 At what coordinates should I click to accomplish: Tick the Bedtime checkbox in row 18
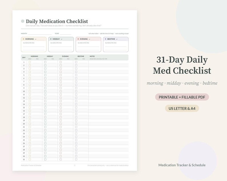[x=76, y=117]
